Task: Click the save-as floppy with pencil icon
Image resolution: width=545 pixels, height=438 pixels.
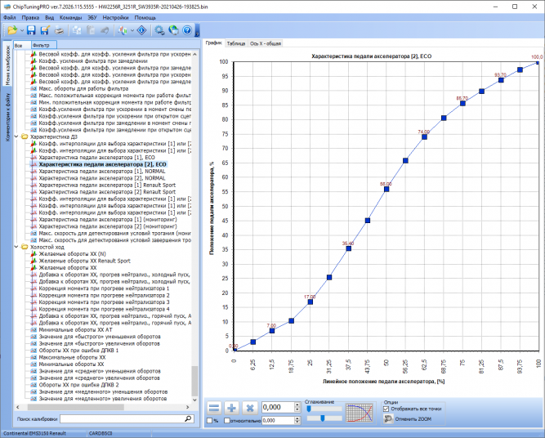Action: click(45, 30)
